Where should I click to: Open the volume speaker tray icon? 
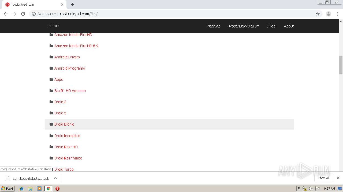(311, 189)
